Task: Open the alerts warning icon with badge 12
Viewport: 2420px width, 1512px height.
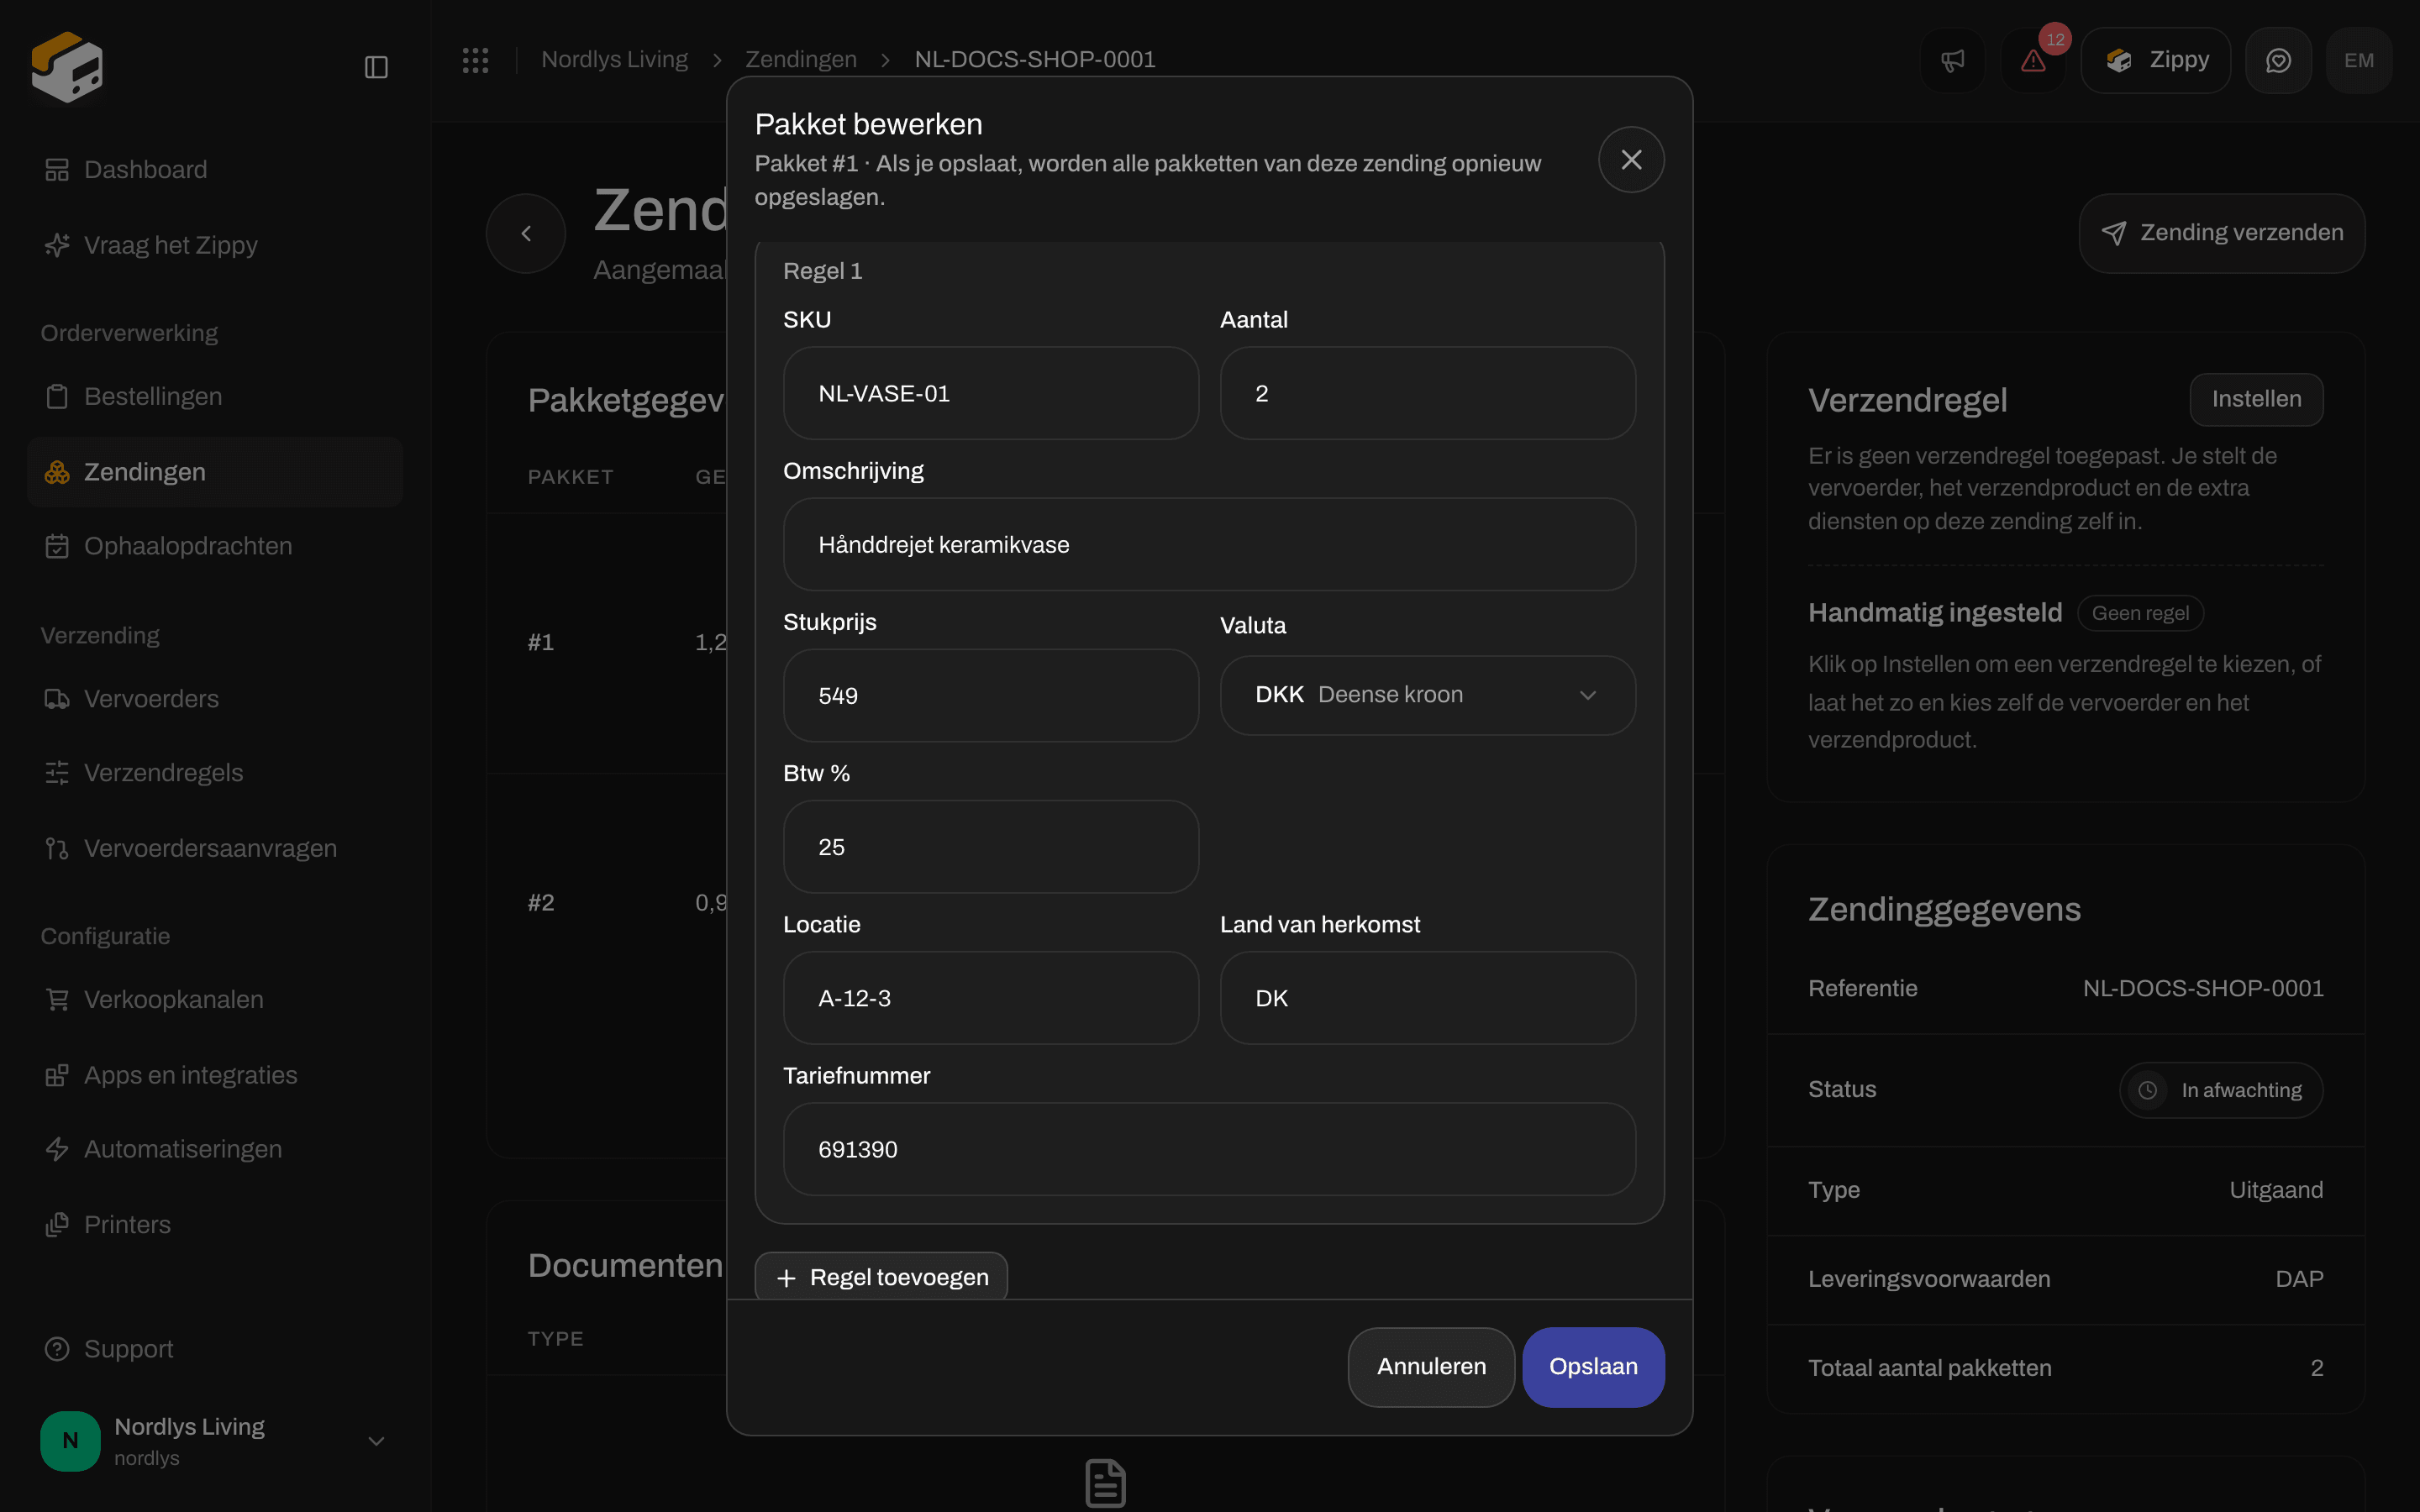Action: (x=2033, y=61)
